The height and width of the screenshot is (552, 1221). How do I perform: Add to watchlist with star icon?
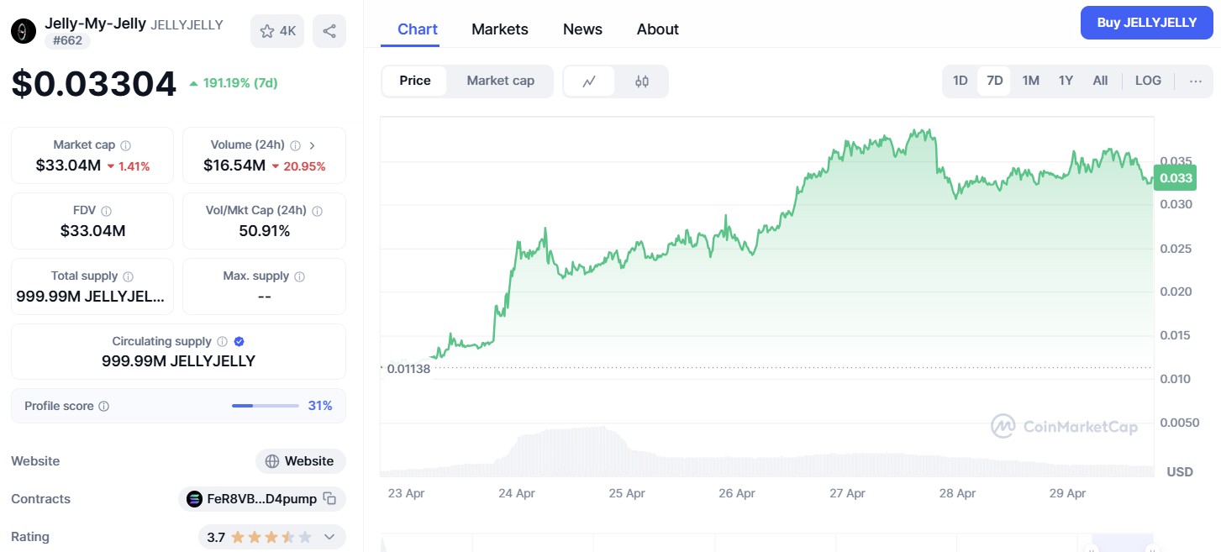[x=277, y=31]
